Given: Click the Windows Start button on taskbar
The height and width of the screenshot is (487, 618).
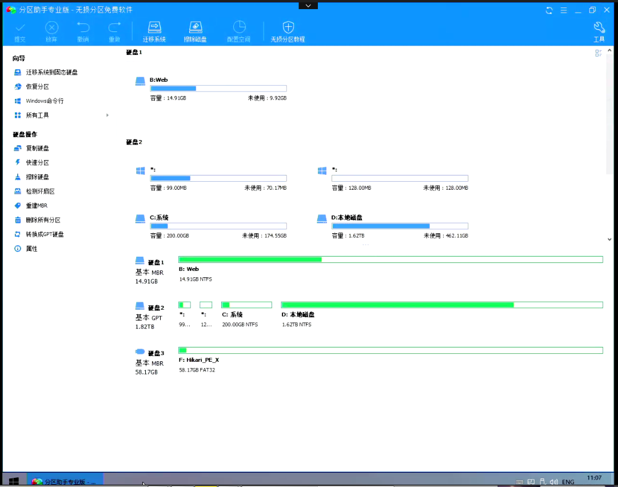Looking at the screenshot, I should (x=14, y=481).
